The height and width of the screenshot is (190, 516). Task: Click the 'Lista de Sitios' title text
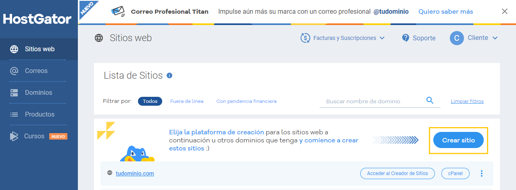coord(133,75)
